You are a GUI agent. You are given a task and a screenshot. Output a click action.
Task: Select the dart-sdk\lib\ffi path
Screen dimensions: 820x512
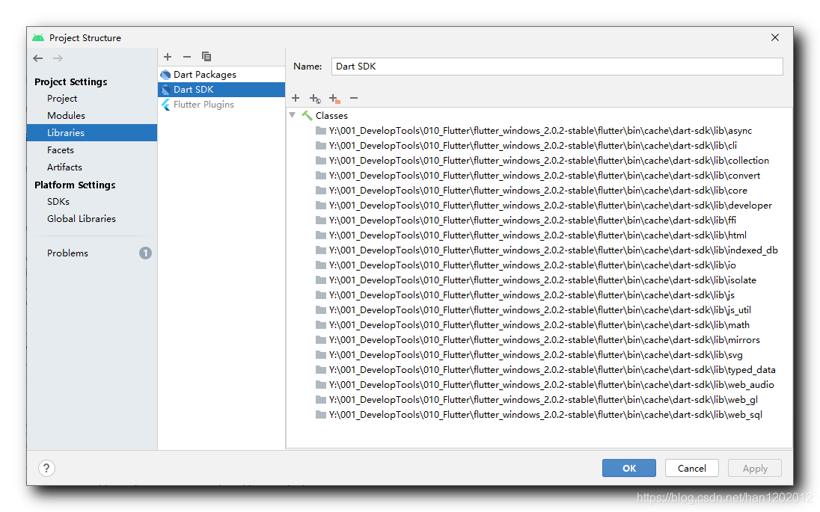[x=533, y=220]
